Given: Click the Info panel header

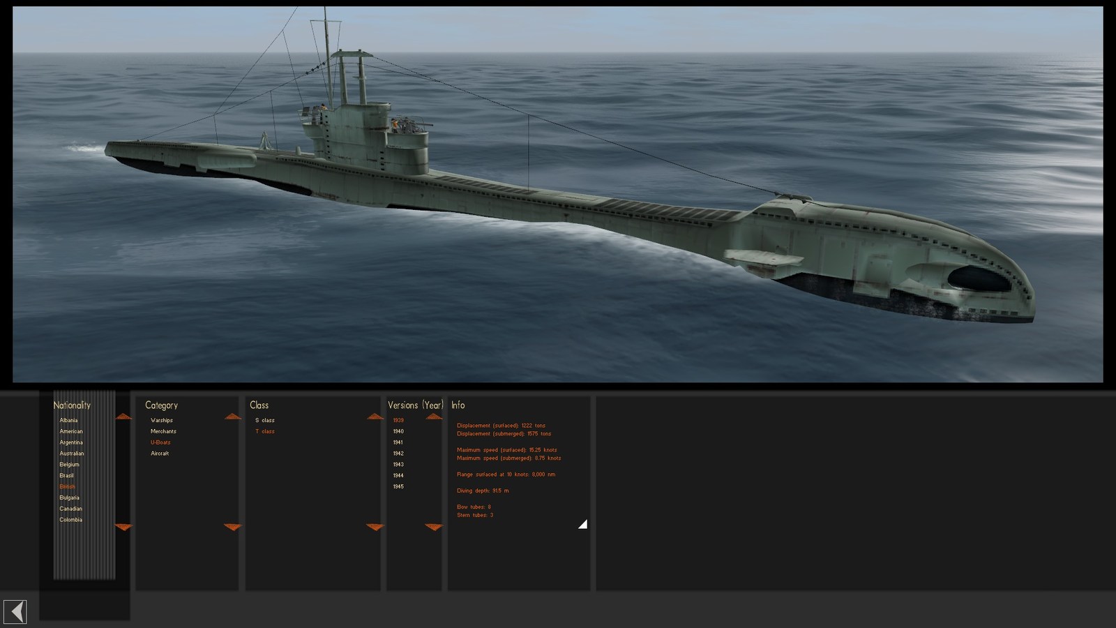Looking at the screenshot, I should pyautogui.click(x=458, y=405).
